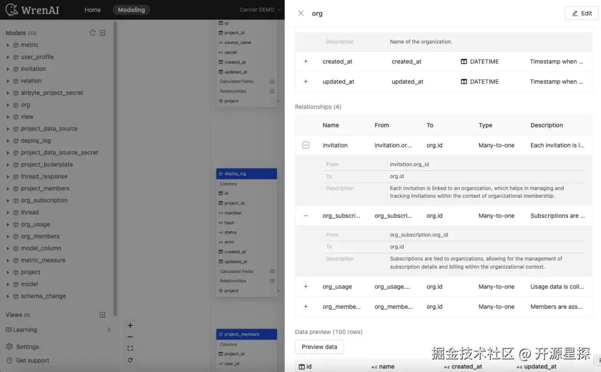Click the 'Usage data is coll...' description cell
This screenshot has width=601, height=372.
point(557,286)
